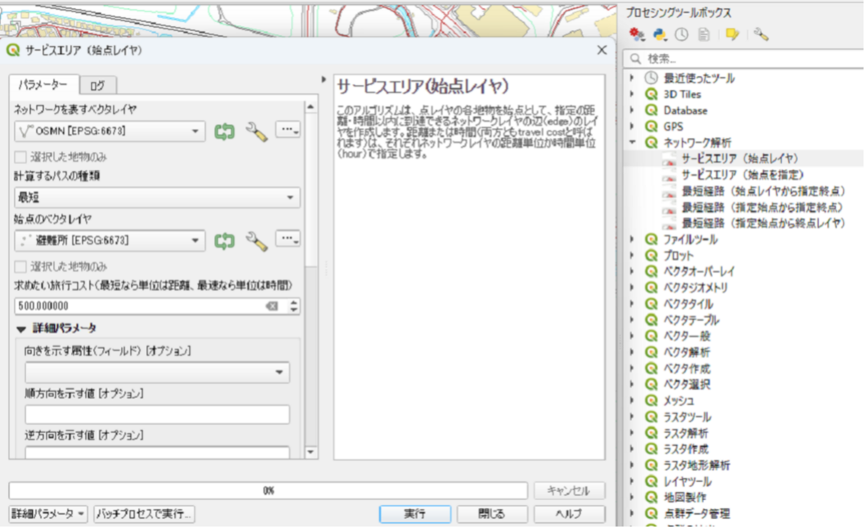The height and width of the screenshot is (527, 864).
Task: Click the 実行 button
Action: 415,514
